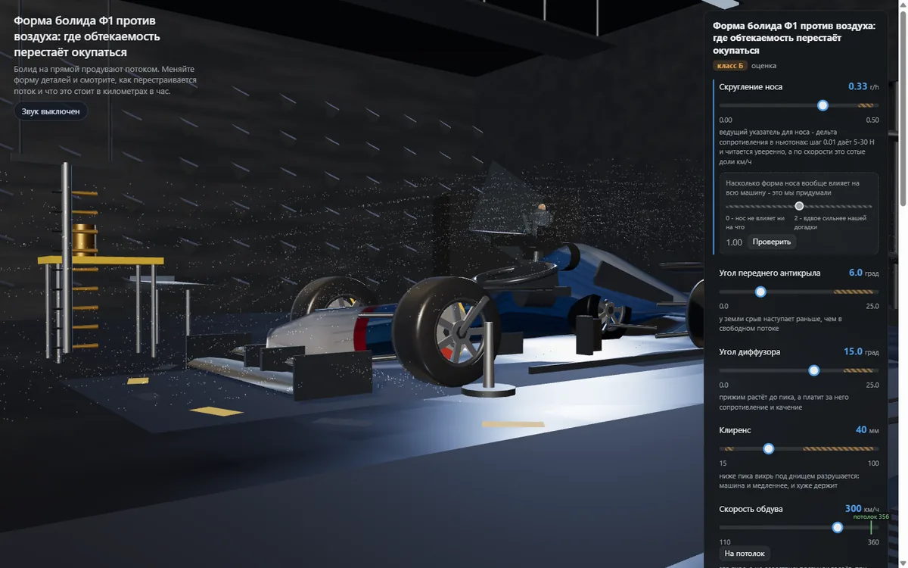This screenshot has width=908, height=568.
Task: Click the grey nose-influence guess slider knob
Action: [x=799, y=206]
